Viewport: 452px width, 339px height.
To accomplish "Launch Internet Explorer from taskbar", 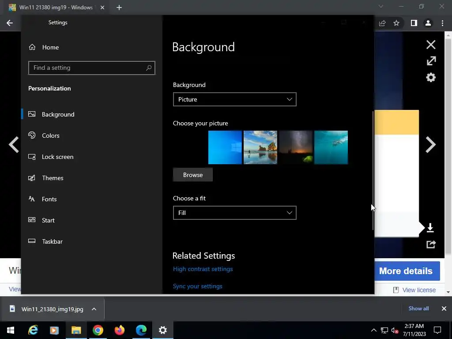I will coord(33,330).
